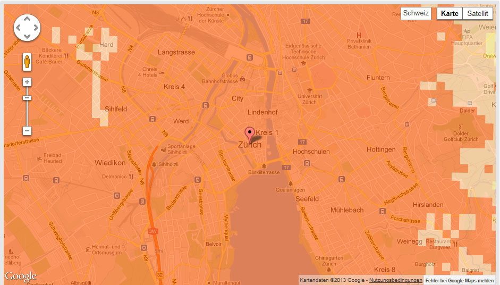Screen dimensions: 500x285
Task: Click the Sihlfeld label
Action: click(116, 109)
